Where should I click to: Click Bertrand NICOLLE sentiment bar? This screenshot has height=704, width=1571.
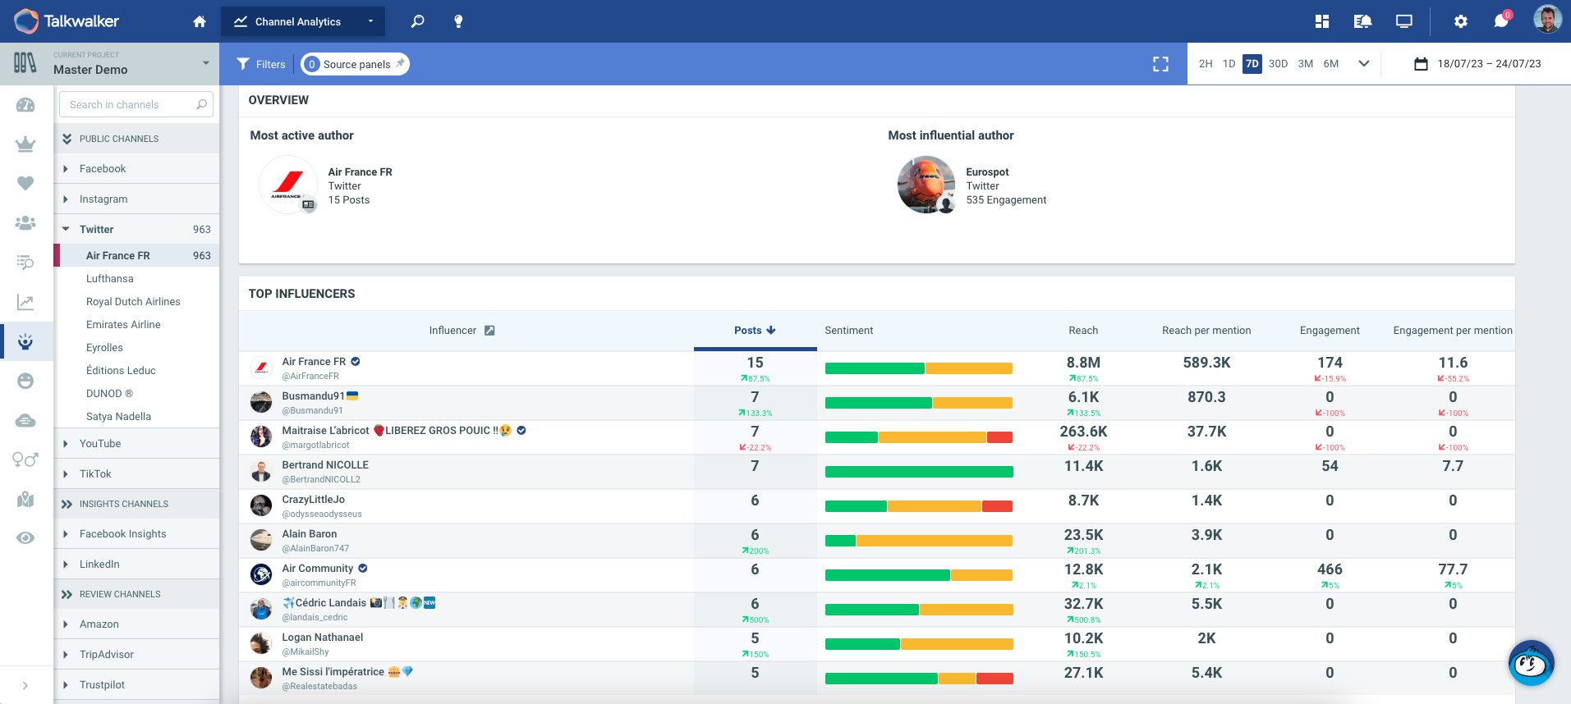(x=919, y=473)
